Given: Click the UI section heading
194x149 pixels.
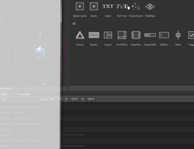Looking at the screenshot, I should click(x=74, y=24).
